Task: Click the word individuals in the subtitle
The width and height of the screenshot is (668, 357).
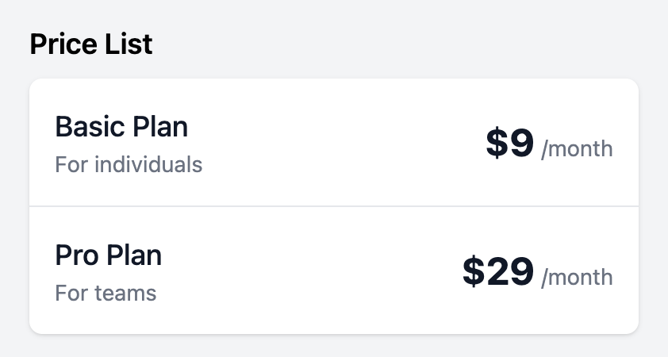Action: [x=148, y=164]
